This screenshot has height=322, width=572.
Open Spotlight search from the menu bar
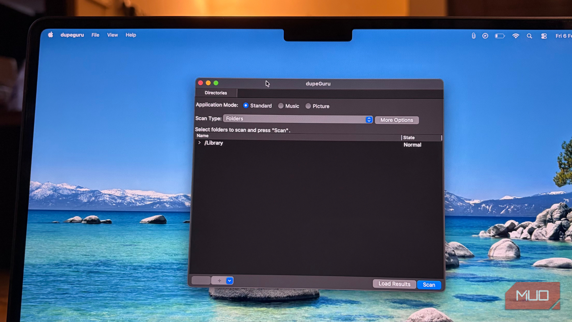[x=529, y=36]
